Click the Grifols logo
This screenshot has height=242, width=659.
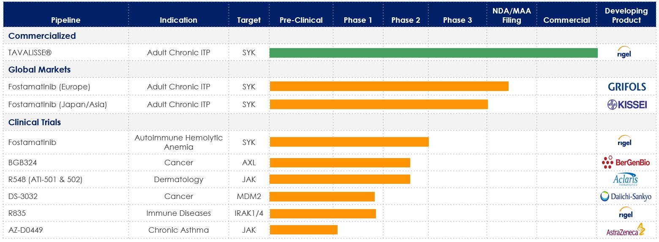coord(626,87)
